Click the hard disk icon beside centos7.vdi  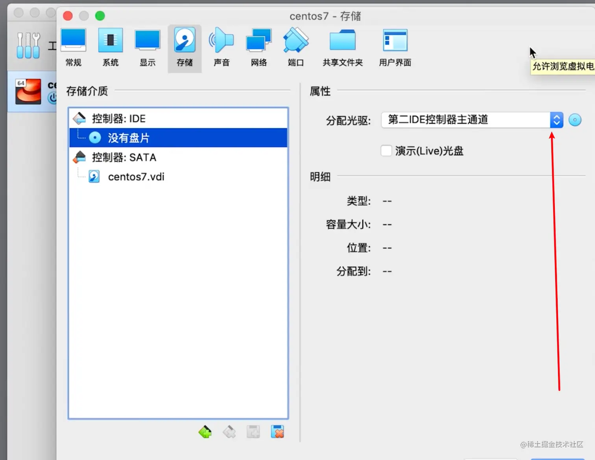coord(94,176)
